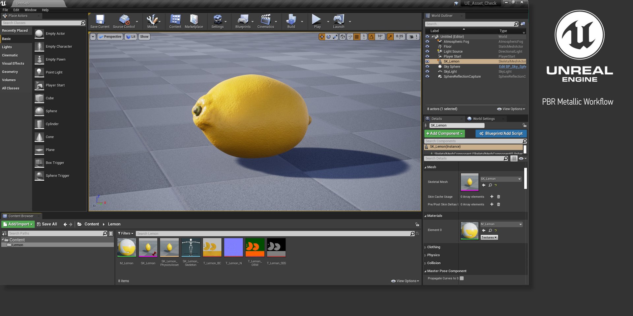Select the M_Lemon material thumbnail
Viewport: 633px width, 316px height.
point(127,248)
